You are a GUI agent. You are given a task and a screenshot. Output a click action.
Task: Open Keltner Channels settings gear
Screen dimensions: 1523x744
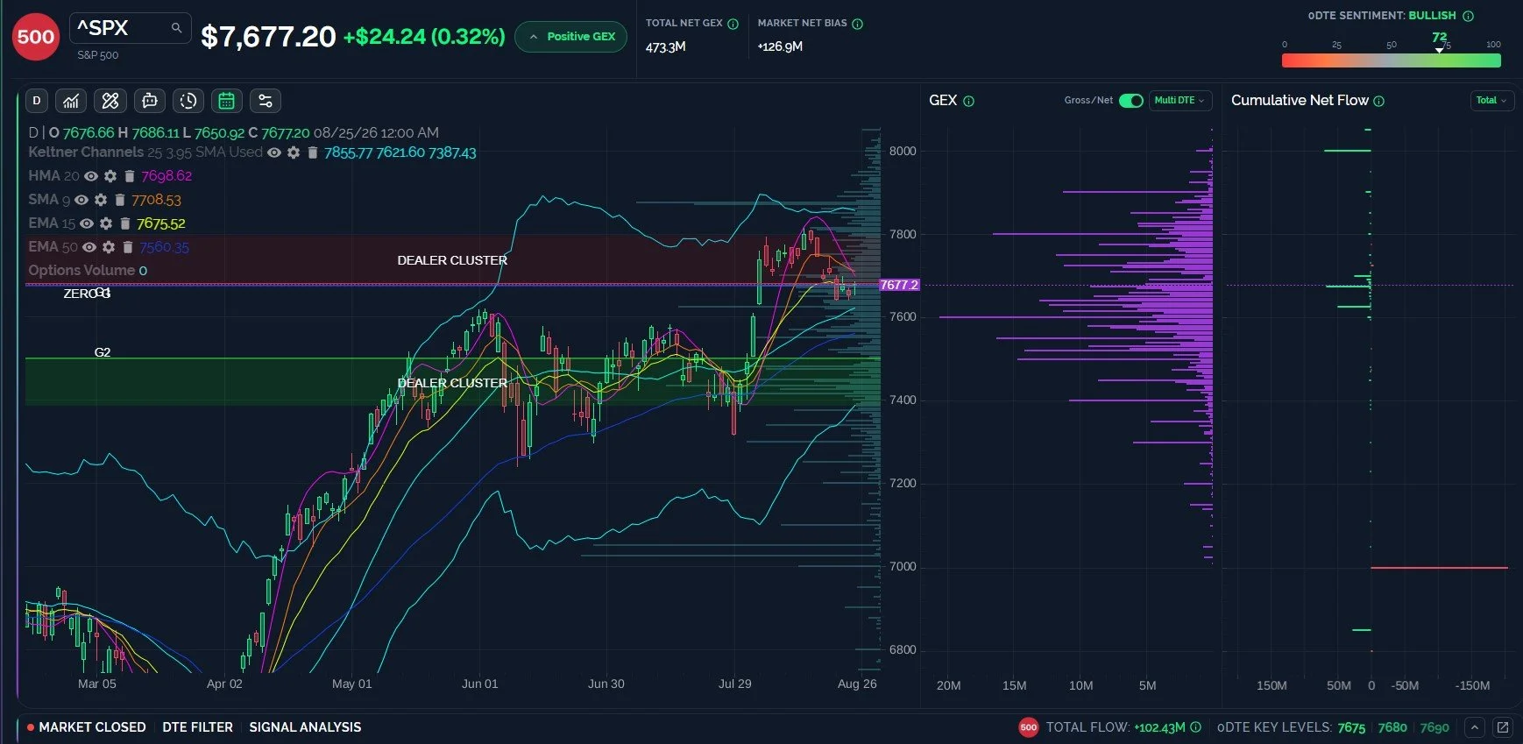click(294, 152)
